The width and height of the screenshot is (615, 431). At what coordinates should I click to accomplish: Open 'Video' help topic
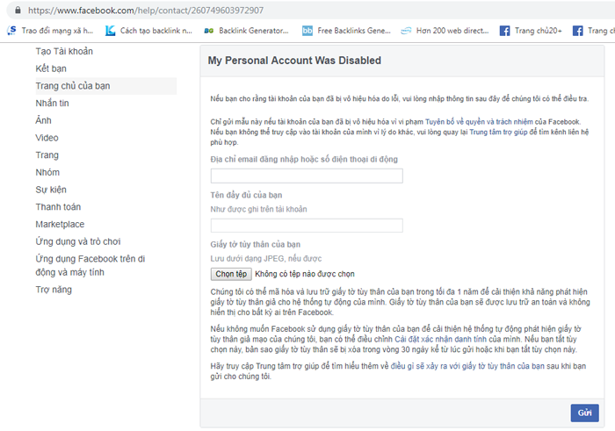[x=47, y=138]
